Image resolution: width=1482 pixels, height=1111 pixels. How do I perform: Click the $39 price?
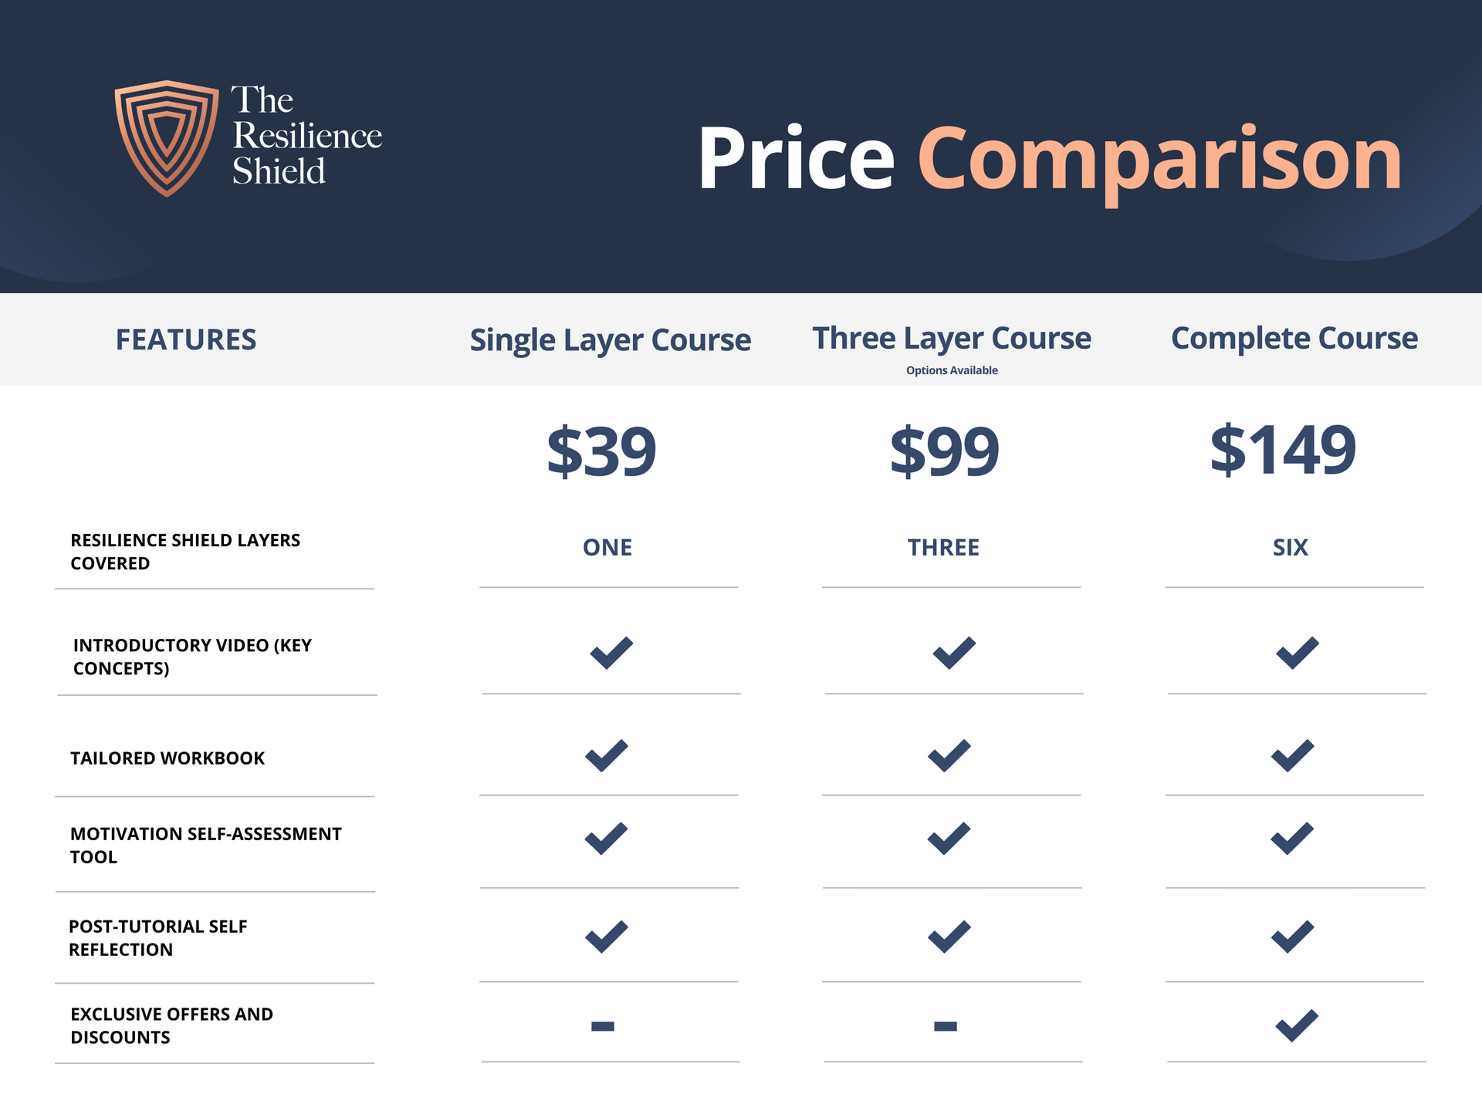[601, 451]
